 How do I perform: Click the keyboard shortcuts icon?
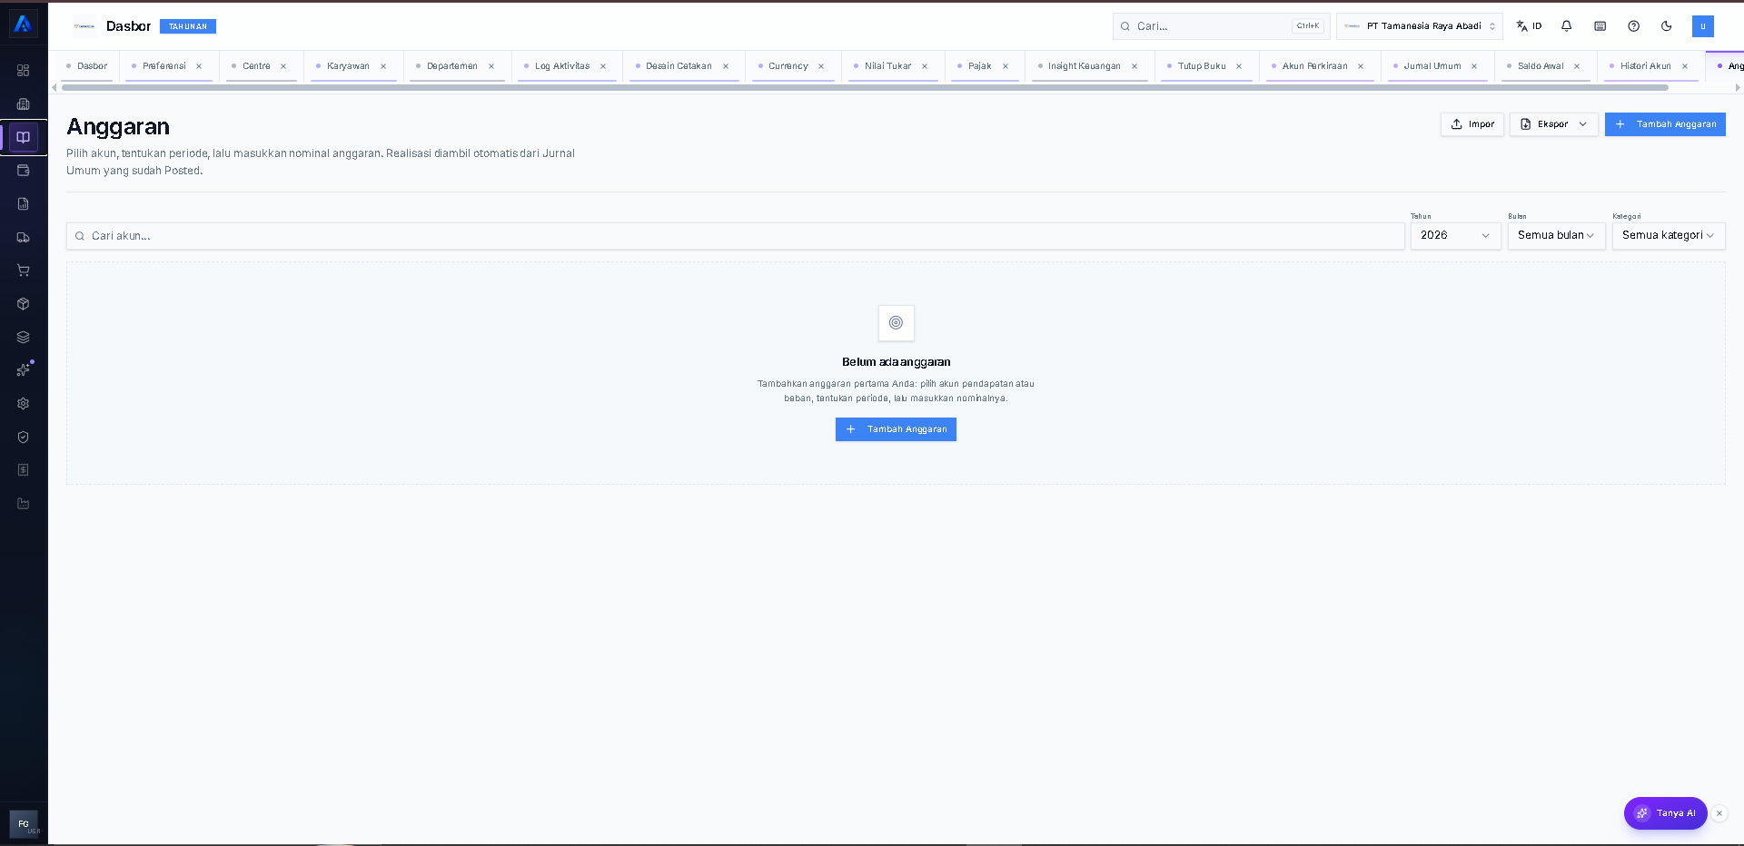point(1600,26)
